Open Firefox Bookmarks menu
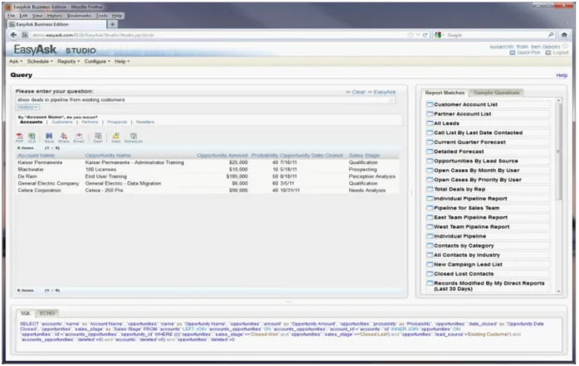 click(79, 16)
